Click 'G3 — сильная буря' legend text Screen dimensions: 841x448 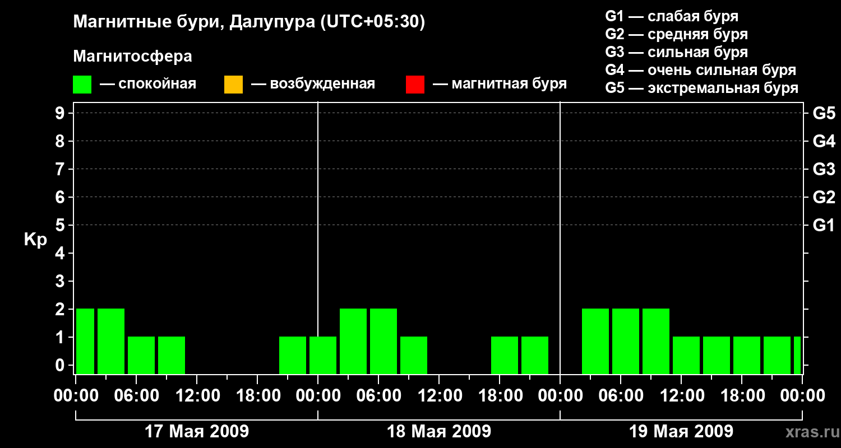pos(677,52)
